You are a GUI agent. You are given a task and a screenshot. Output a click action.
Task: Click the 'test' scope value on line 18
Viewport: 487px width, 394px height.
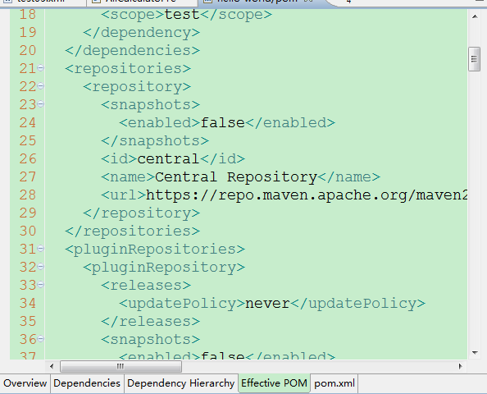tap(182, 15)
